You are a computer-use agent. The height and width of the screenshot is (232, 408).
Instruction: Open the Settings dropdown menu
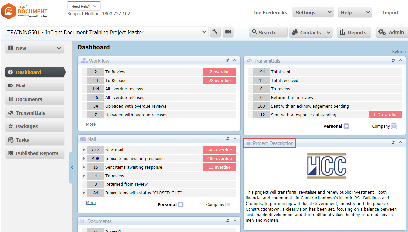click(313, 12)
